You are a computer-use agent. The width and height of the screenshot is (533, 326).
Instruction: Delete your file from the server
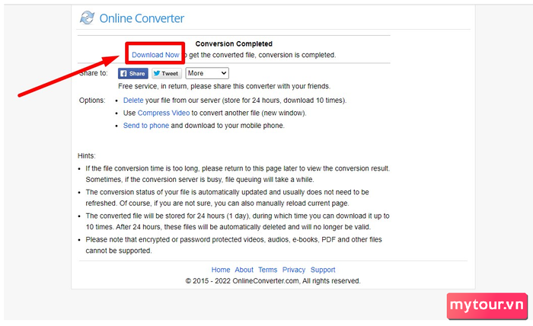click(133, 101)
